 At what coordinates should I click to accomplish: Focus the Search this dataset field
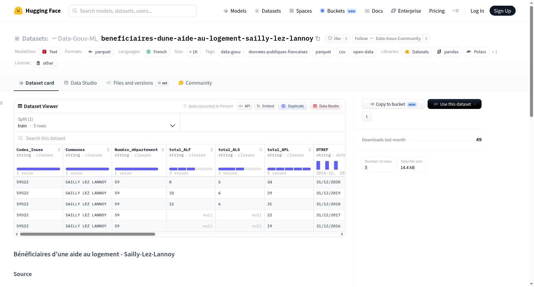pos(180,138)
